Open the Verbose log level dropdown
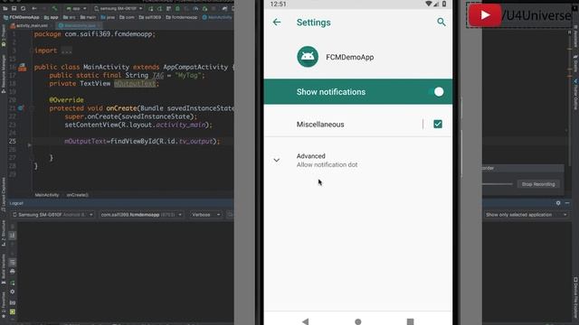Viewport: 579px width, 325px height. [x=206, y=215]
